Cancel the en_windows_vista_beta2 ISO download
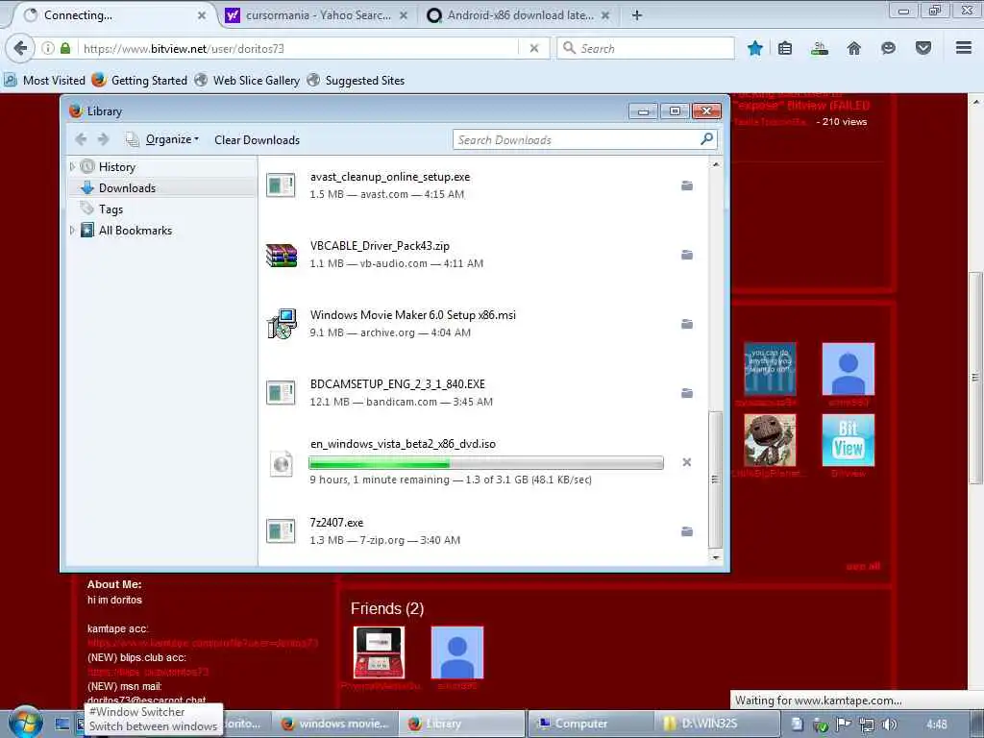This screenshot has height=738, width=984. coord(686,462)
